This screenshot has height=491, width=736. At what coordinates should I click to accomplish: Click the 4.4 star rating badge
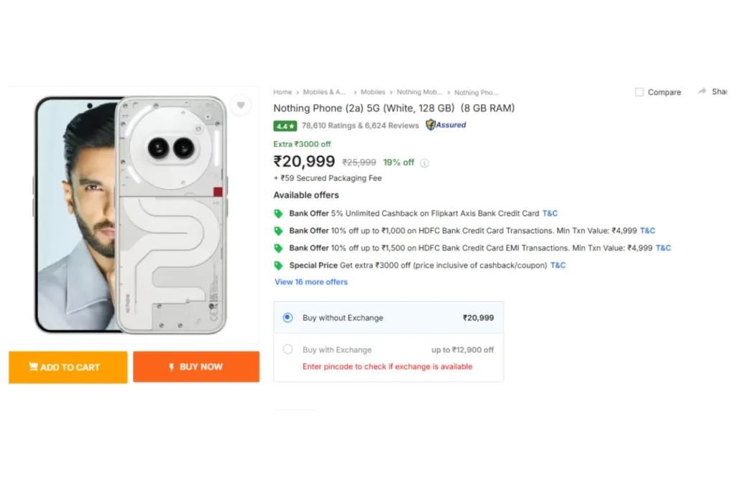click(285, 126)
